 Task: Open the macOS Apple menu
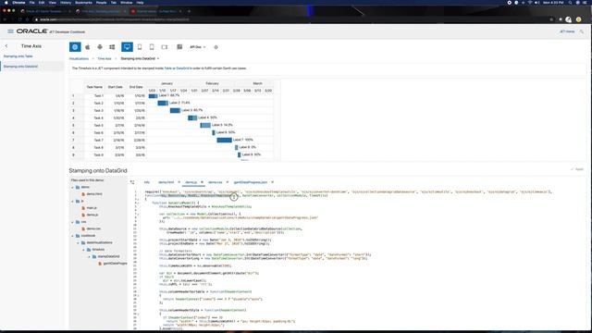(6, 3)
